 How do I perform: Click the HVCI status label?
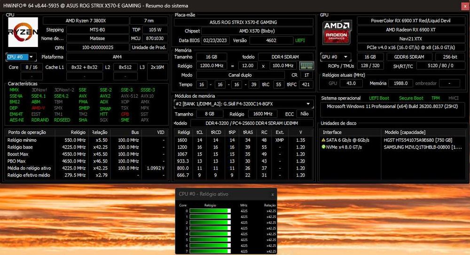tap(454, 98)
